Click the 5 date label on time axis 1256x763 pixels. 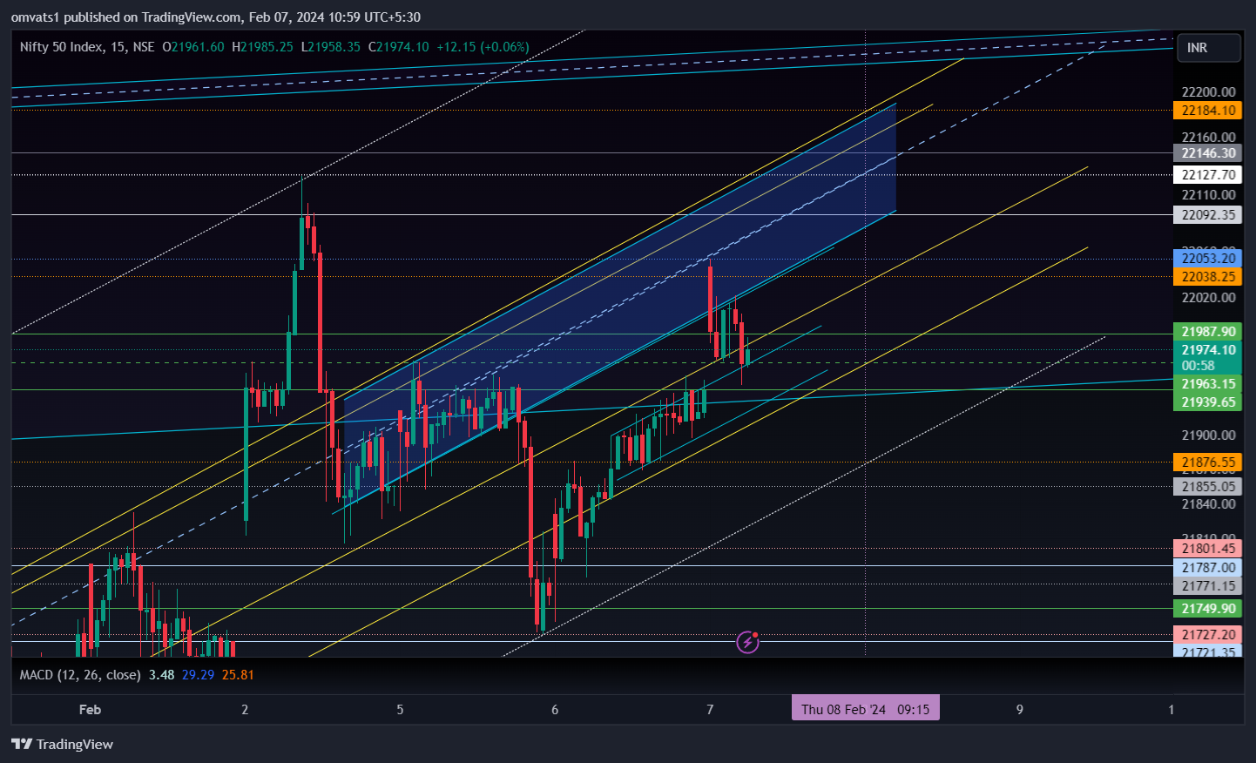400,710
